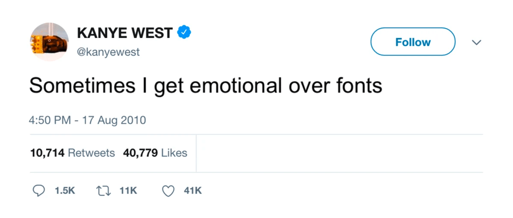View the 40,779 Likes list
This screenshot has height=218, width=513.
click(x=155, y=153)
